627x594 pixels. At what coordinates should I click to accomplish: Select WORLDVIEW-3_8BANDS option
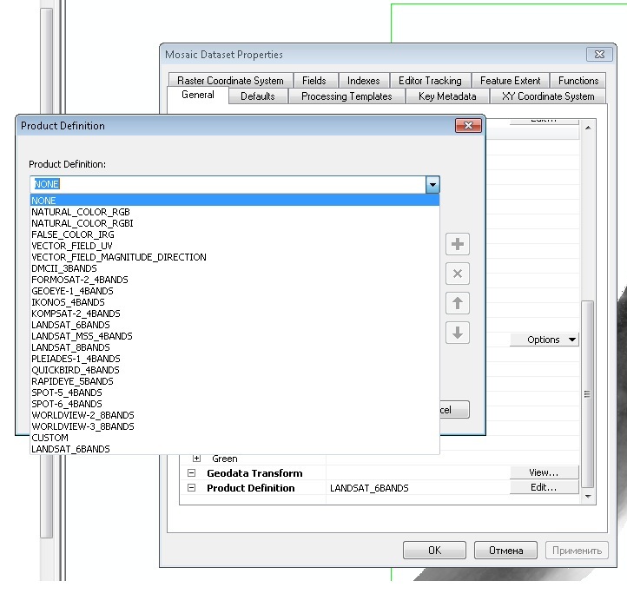[x=234, y=426]
